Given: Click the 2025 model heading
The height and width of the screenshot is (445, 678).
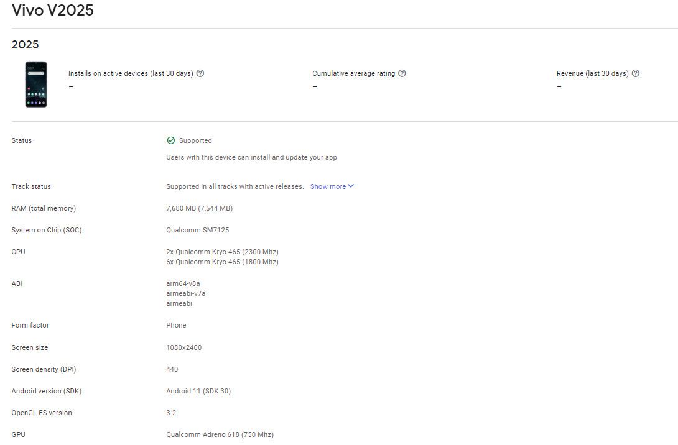Looking at the screenshot, I should 25,45.
